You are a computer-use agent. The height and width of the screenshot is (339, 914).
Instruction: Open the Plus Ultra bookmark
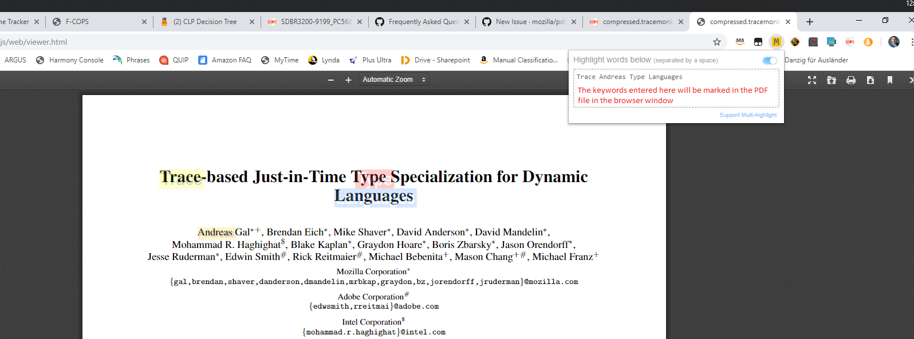click(370, 60)
